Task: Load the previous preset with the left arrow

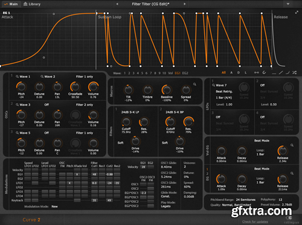Action: coord(117,4)
